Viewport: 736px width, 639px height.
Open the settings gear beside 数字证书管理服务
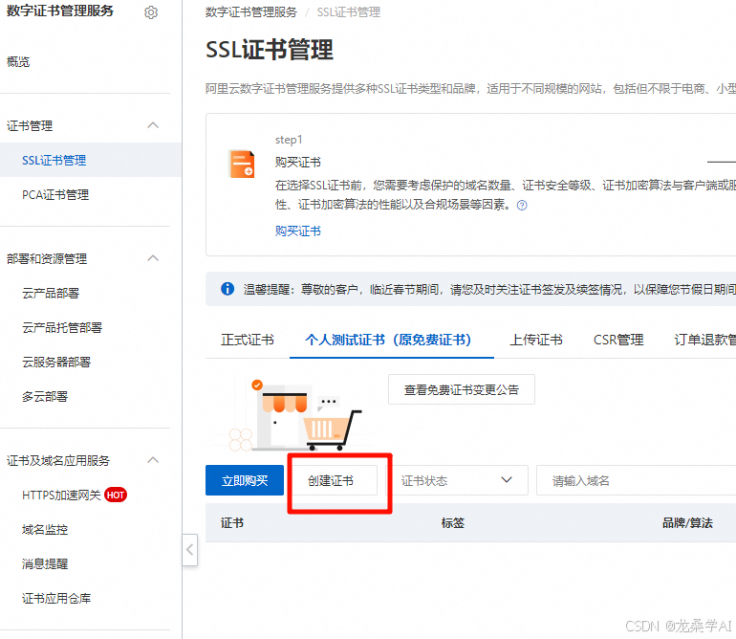point(151,12)
